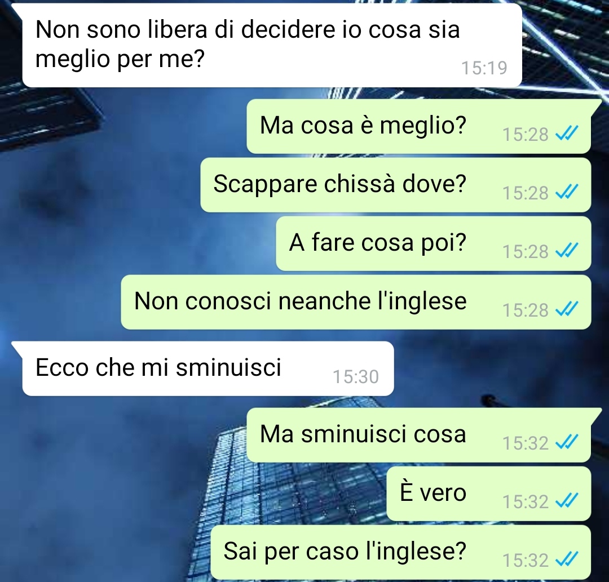Screen dimensions: 609x582
Task: Tap the read checkmarks on "Ma cosa è meglio?"
Action: pos(567,134)
